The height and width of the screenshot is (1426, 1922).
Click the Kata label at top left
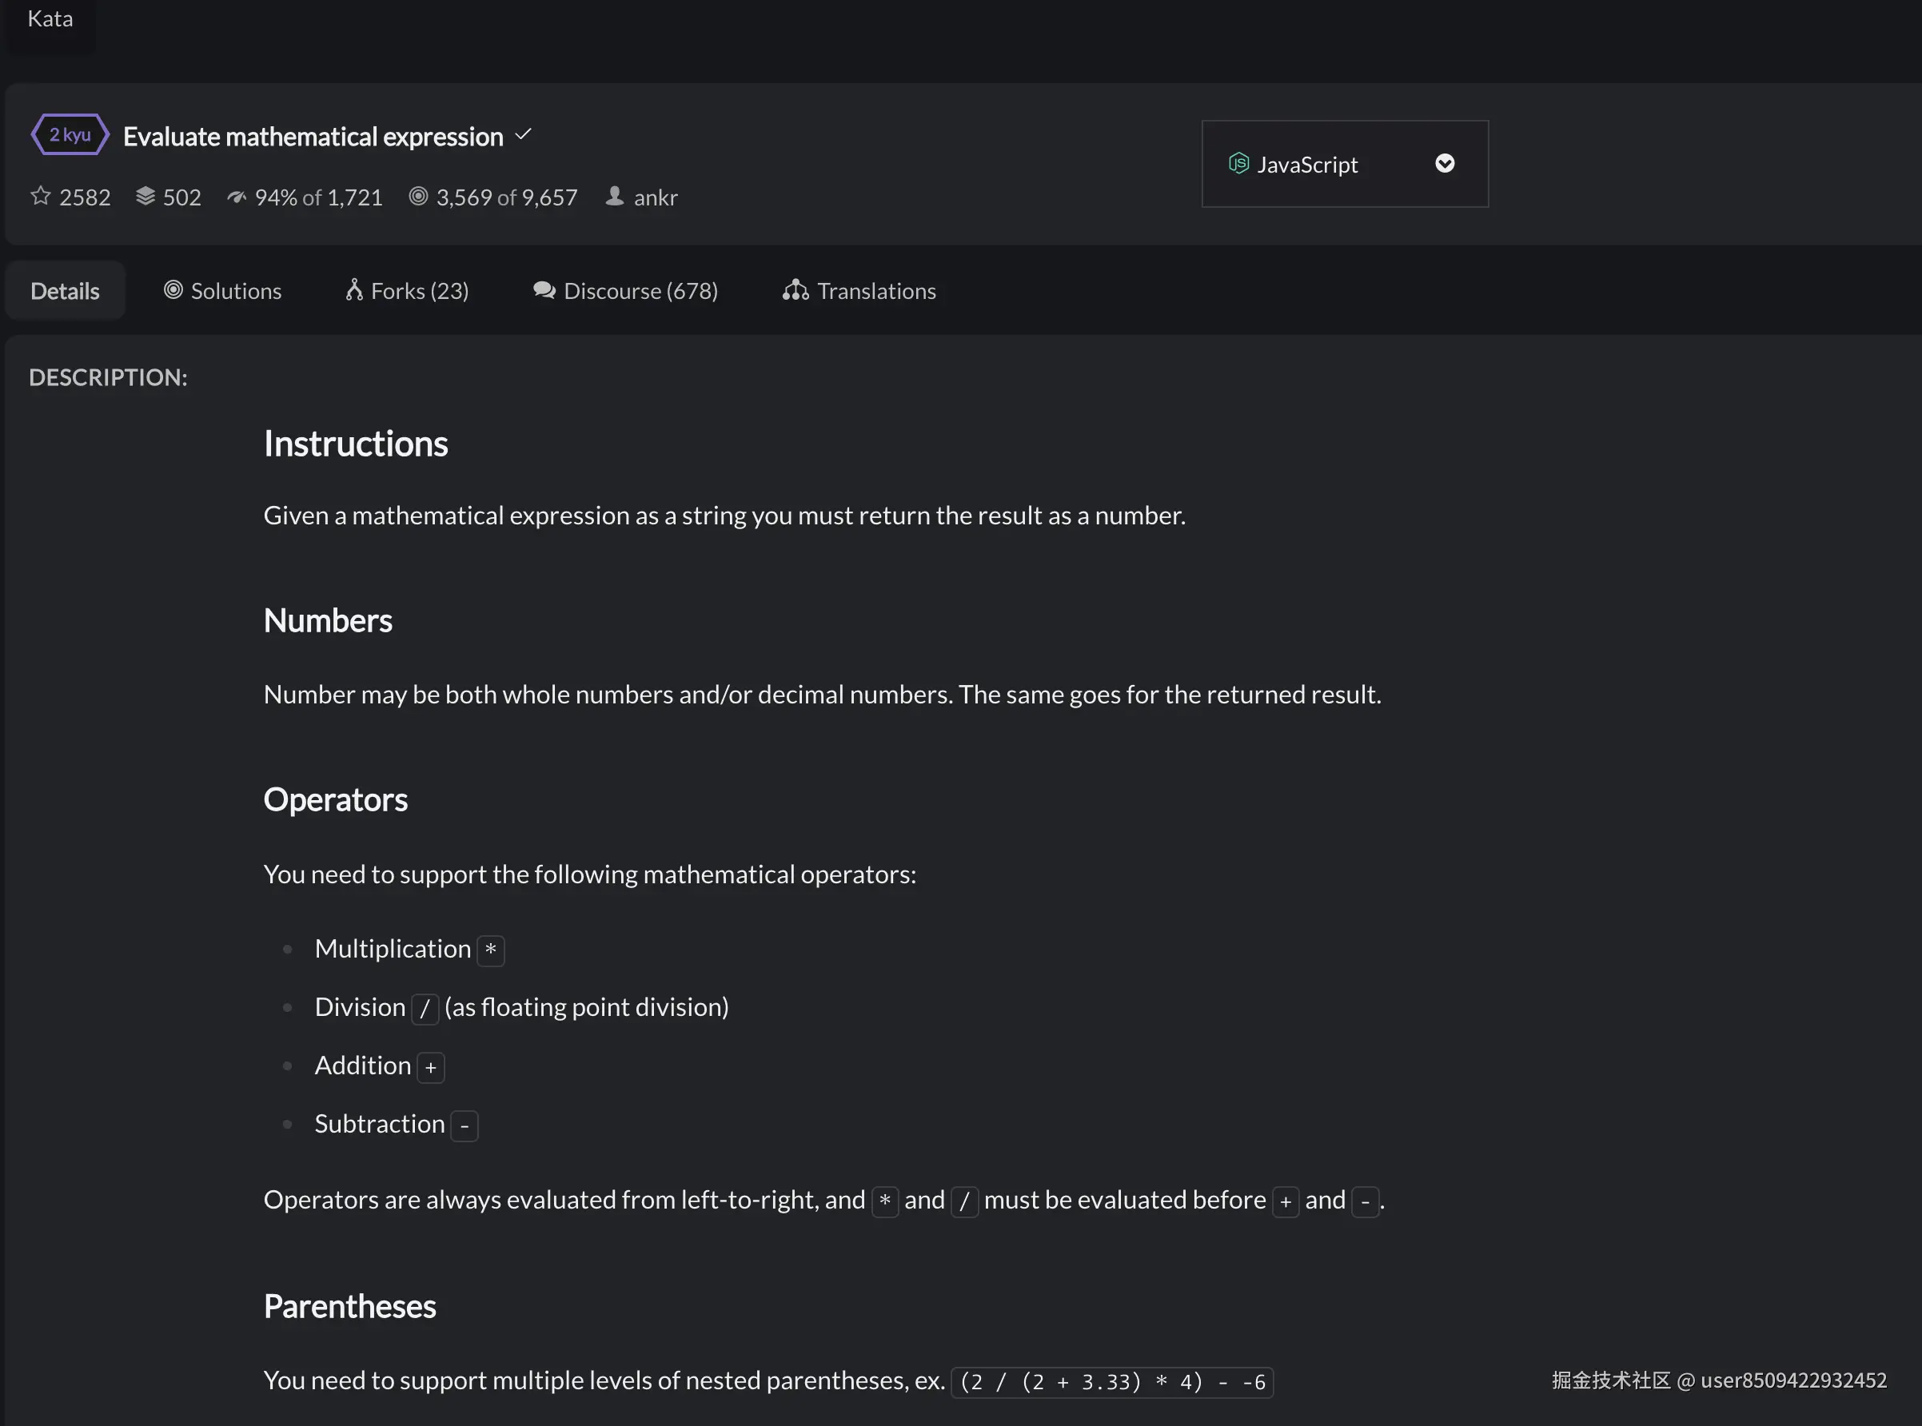50,19
